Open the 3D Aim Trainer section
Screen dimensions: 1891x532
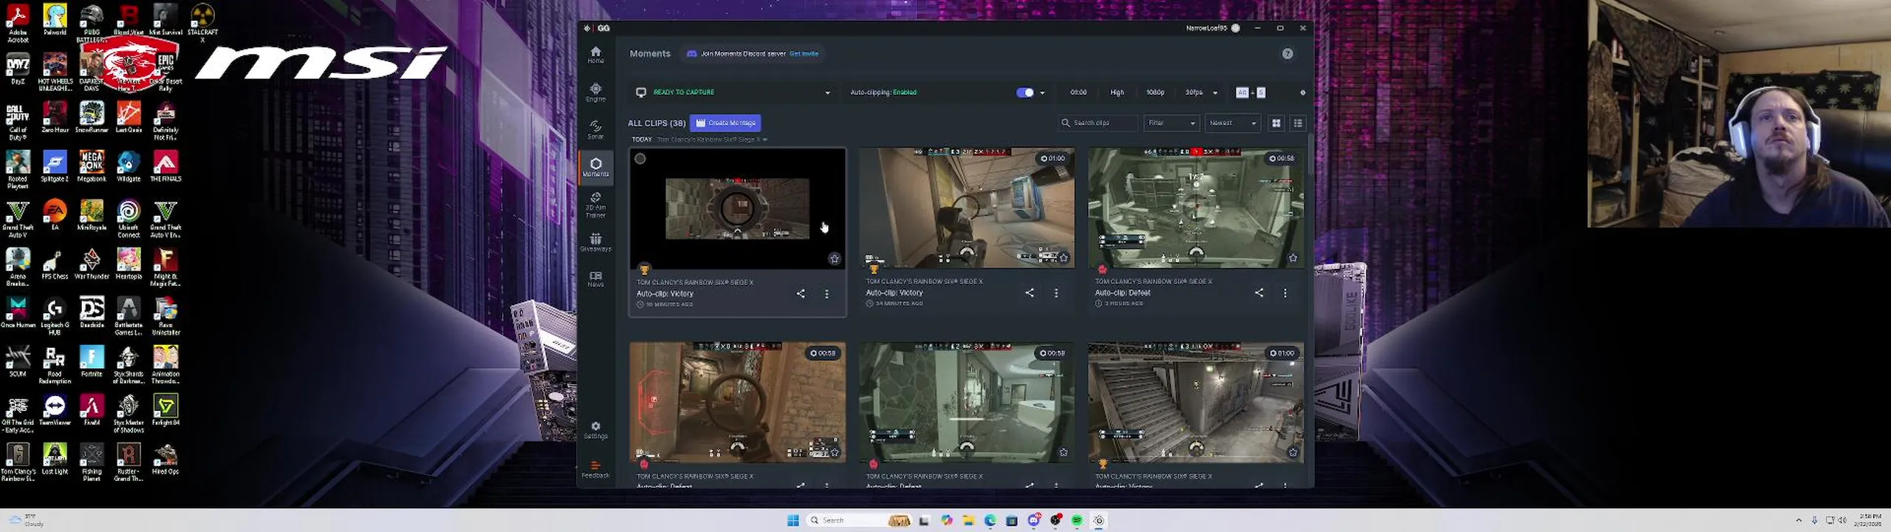point(595,205)
